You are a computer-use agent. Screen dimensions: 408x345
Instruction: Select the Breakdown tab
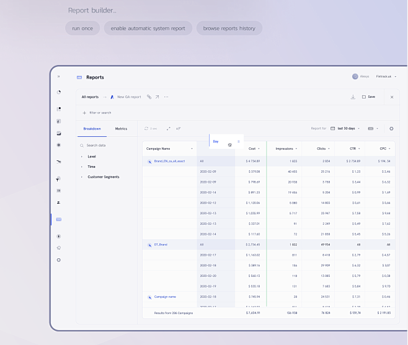92,129
